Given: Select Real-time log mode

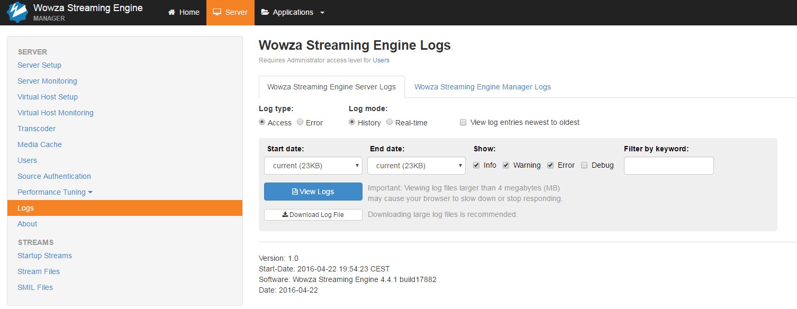Looking at the screenshot, I should pyautogui.click(x=390, y=122).
